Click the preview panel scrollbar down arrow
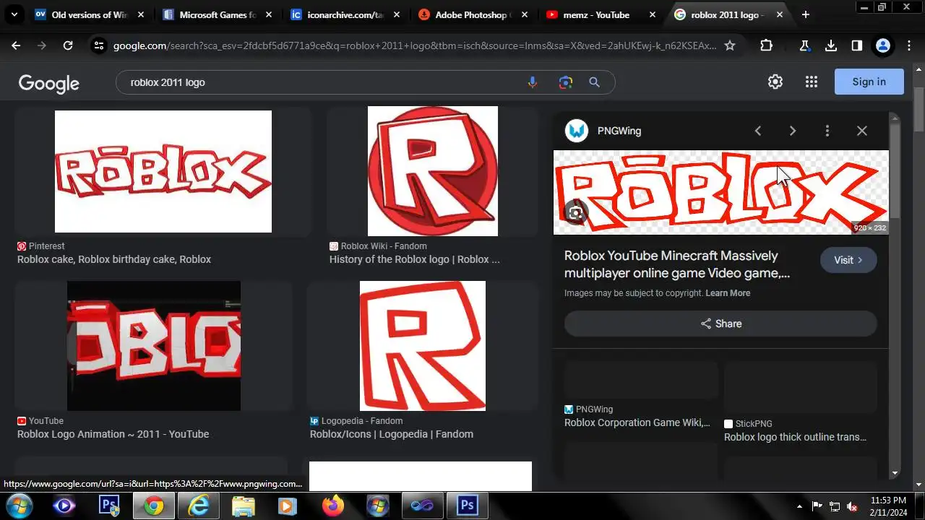The width and height of the screenshot is (925, 520). point(895,473)
